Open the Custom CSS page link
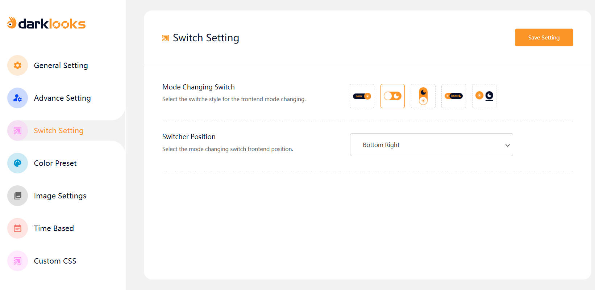This screenshot has height=290, width=595. 55,261
